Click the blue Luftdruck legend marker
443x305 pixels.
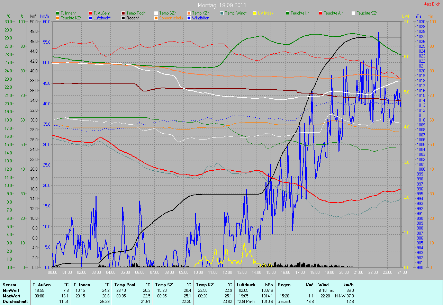click(90, 18)
